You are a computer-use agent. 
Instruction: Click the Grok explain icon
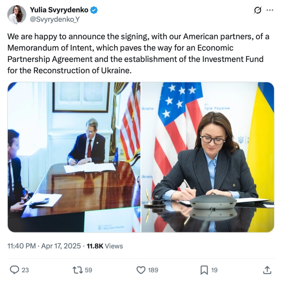[x=257, y=11]
